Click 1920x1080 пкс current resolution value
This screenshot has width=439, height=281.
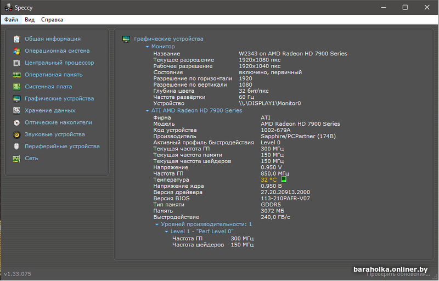click(x=260, y=60)
